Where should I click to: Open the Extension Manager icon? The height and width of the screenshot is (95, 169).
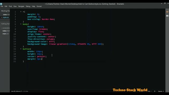[x=167, y=16]
